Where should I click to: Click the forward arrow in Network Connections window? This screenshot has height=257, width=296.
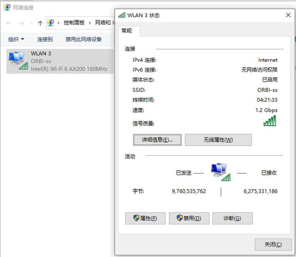pyautogui.click(x=21, y=23)
